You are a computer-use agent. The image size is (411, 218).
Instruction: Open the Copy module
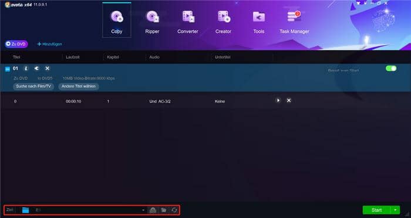pos(117,20)
